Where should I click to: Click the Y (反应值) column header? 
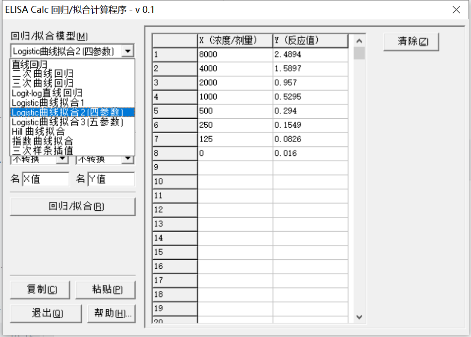click(x=310, y=41)
